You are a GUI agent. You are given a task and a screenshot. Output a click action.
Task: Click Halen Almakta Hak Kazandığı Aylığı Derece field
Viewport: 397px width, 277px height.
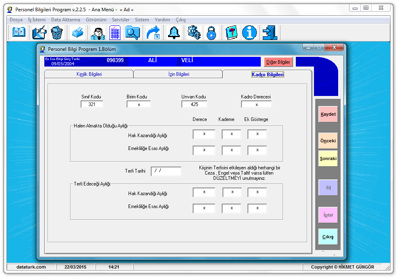pyautogui.click(x=204, y=134)
